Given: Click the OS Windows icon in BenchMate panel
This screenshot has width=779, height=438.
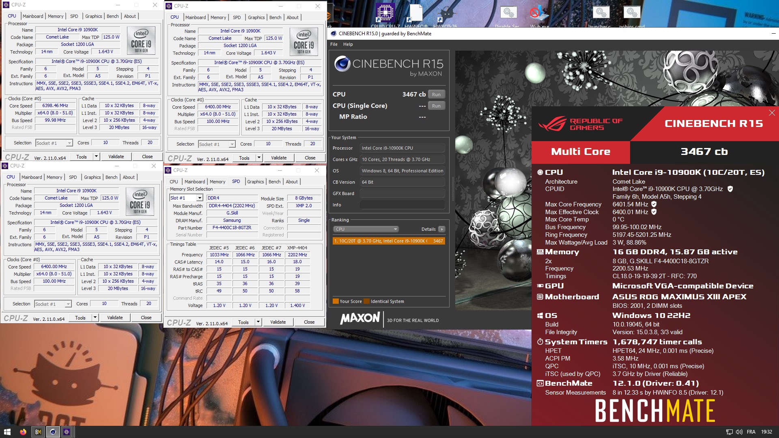Looking at the screenshot, I should [x=540, y=316].
